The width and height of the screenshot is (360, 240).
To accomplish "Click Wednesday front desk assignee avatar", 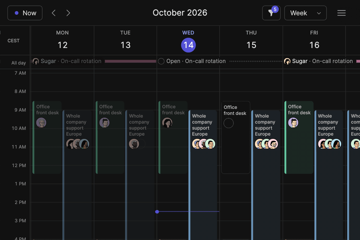I will pyautogui.click(x=167, y=123).
